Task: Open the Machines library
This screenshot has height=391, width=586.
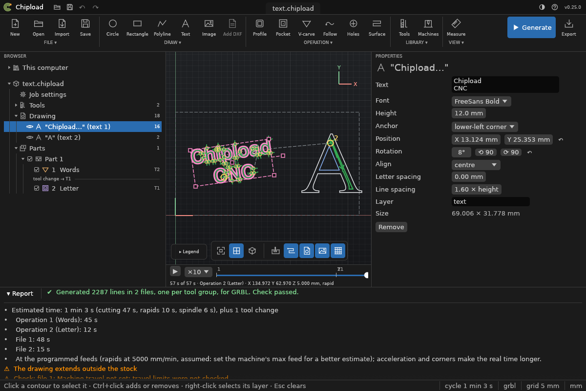Action: 428,27
